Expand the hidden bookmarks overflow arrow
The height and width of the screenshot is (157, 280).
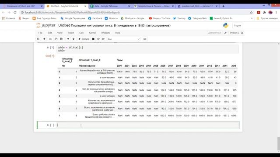pos(252,18)
